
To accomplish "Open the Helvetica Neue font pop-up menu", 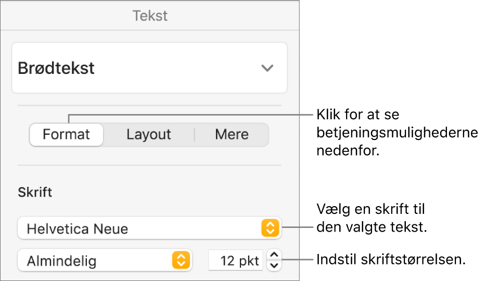I will [149, 228].
